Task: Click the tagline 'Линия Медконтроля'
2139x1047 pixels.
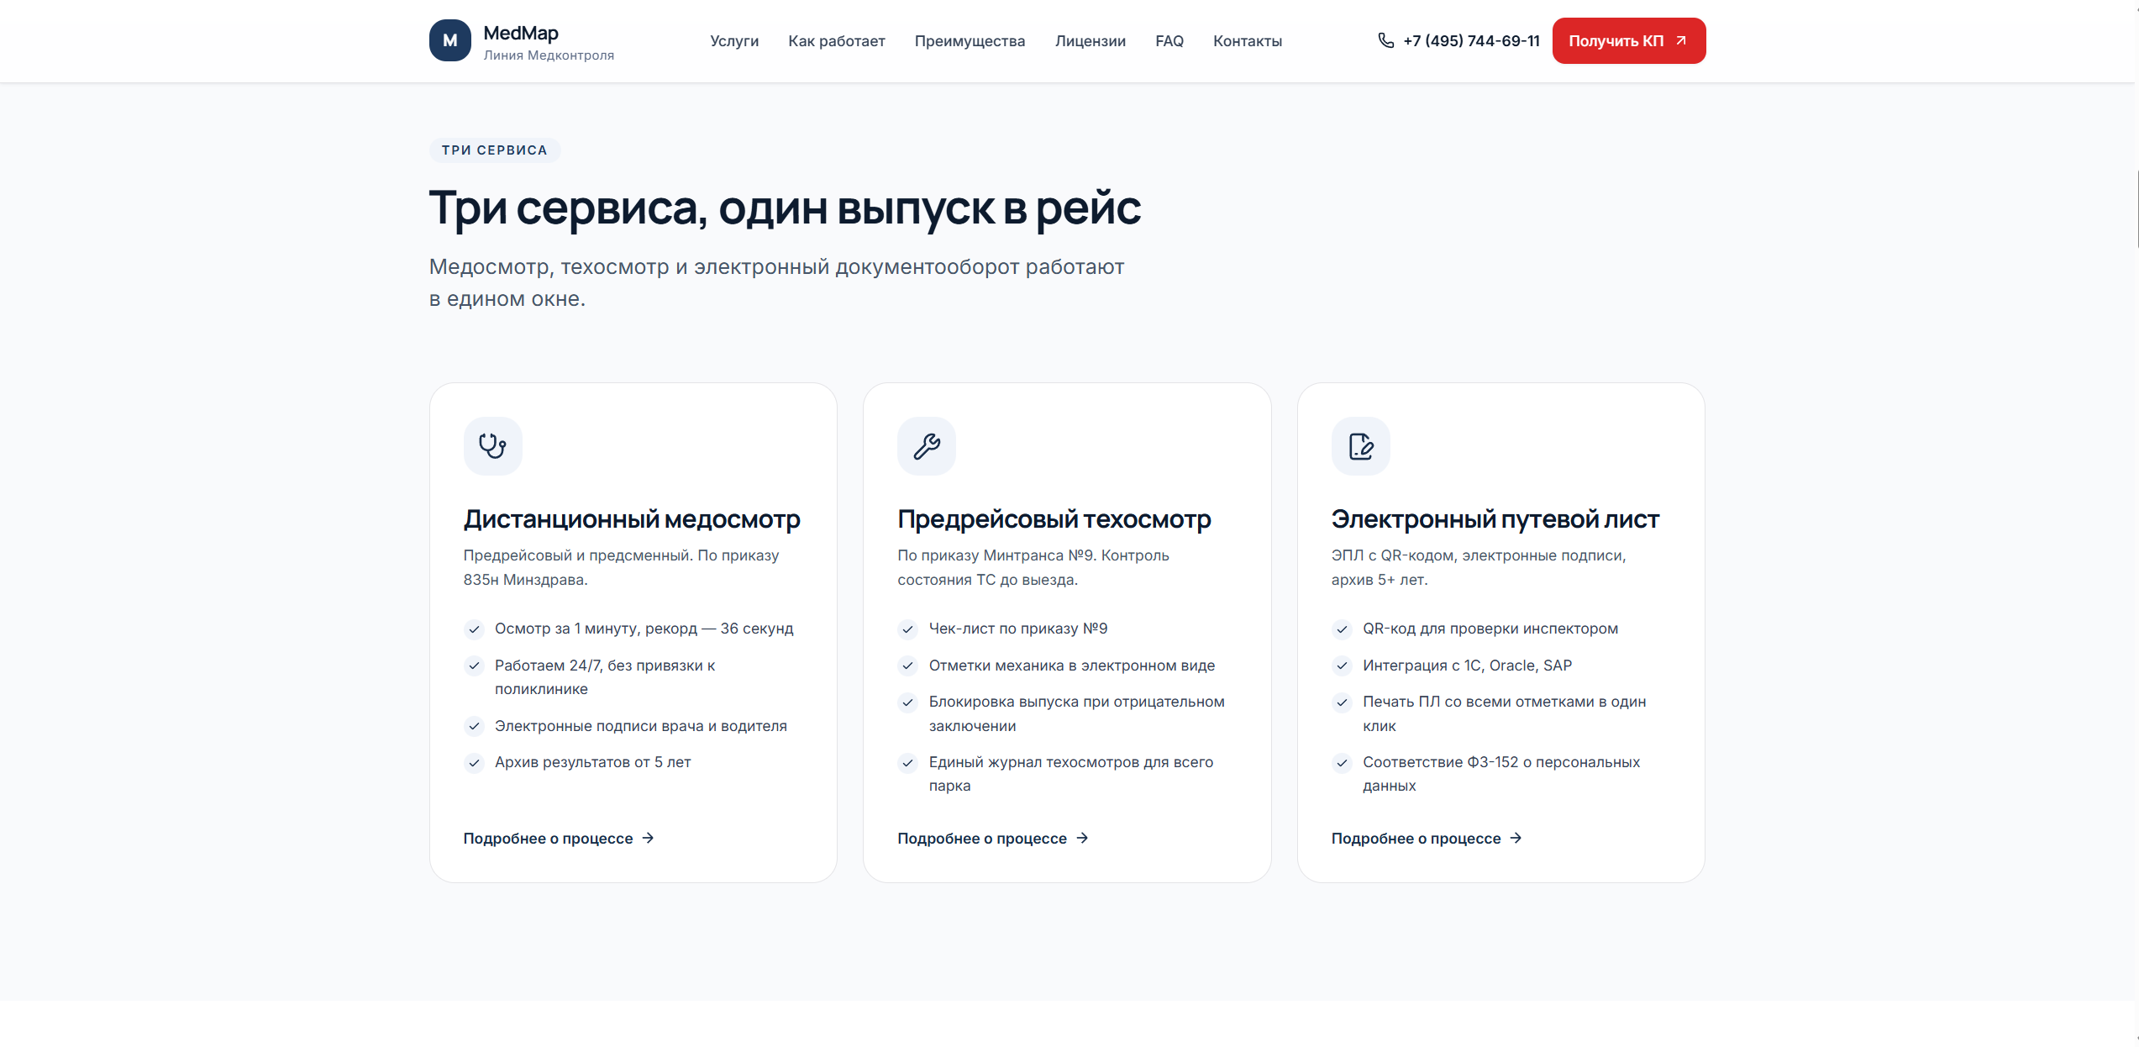Action: click(549, 55)
